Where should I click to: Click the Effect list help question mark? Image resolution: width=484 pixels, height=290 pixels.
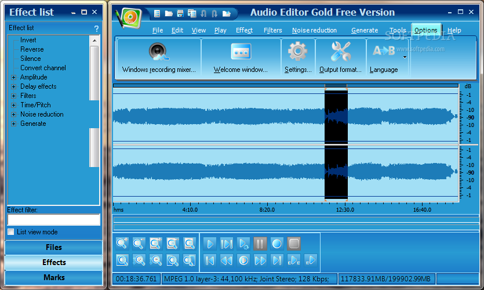(x=96, y=28)
